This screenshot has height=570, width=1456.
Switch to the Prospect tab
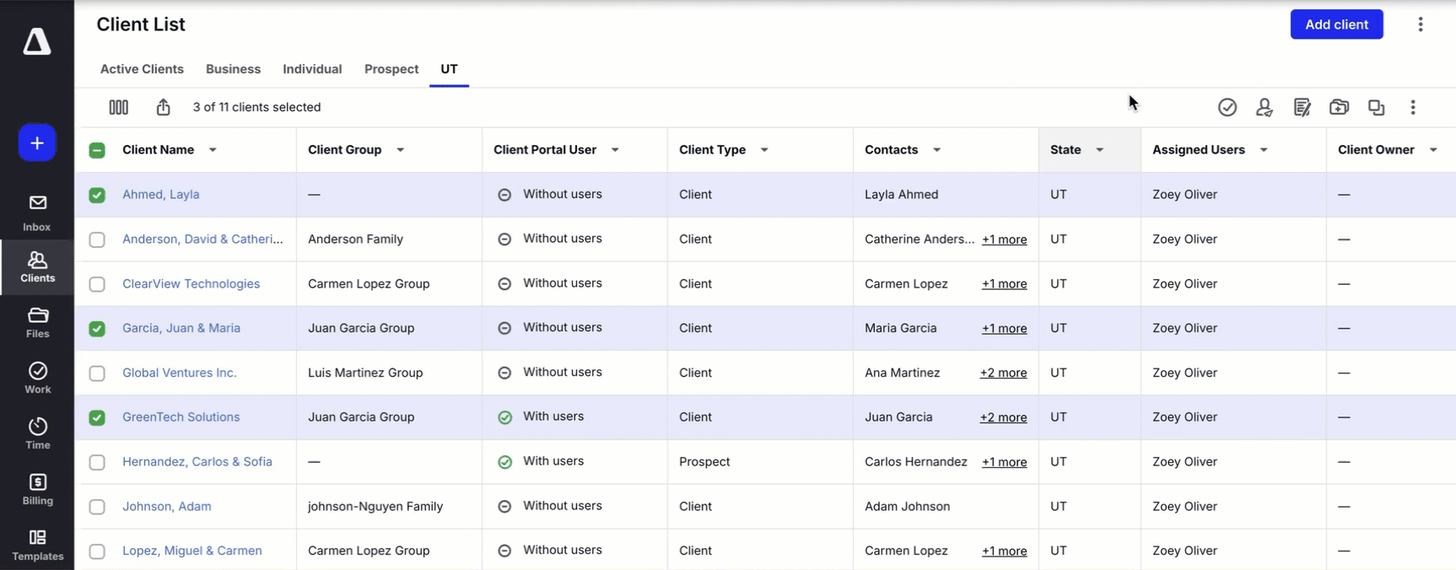(391, 69)
